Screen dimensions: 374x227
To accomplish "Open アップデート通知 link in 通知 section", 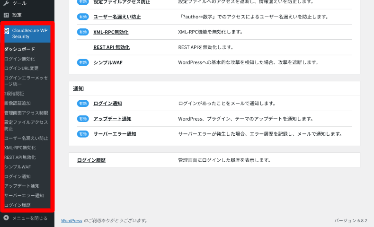I will click(112, 119).
